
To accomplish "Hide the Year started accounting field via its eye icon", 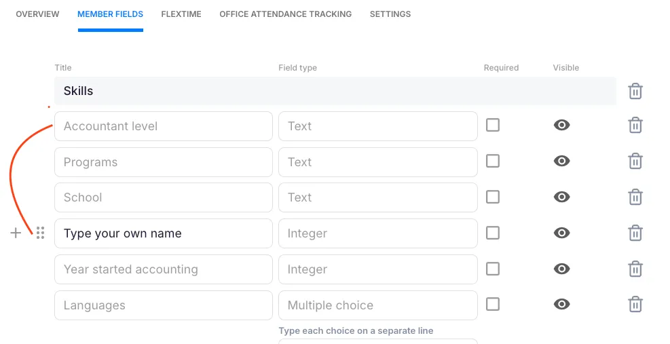I will [x=561, y=269].
